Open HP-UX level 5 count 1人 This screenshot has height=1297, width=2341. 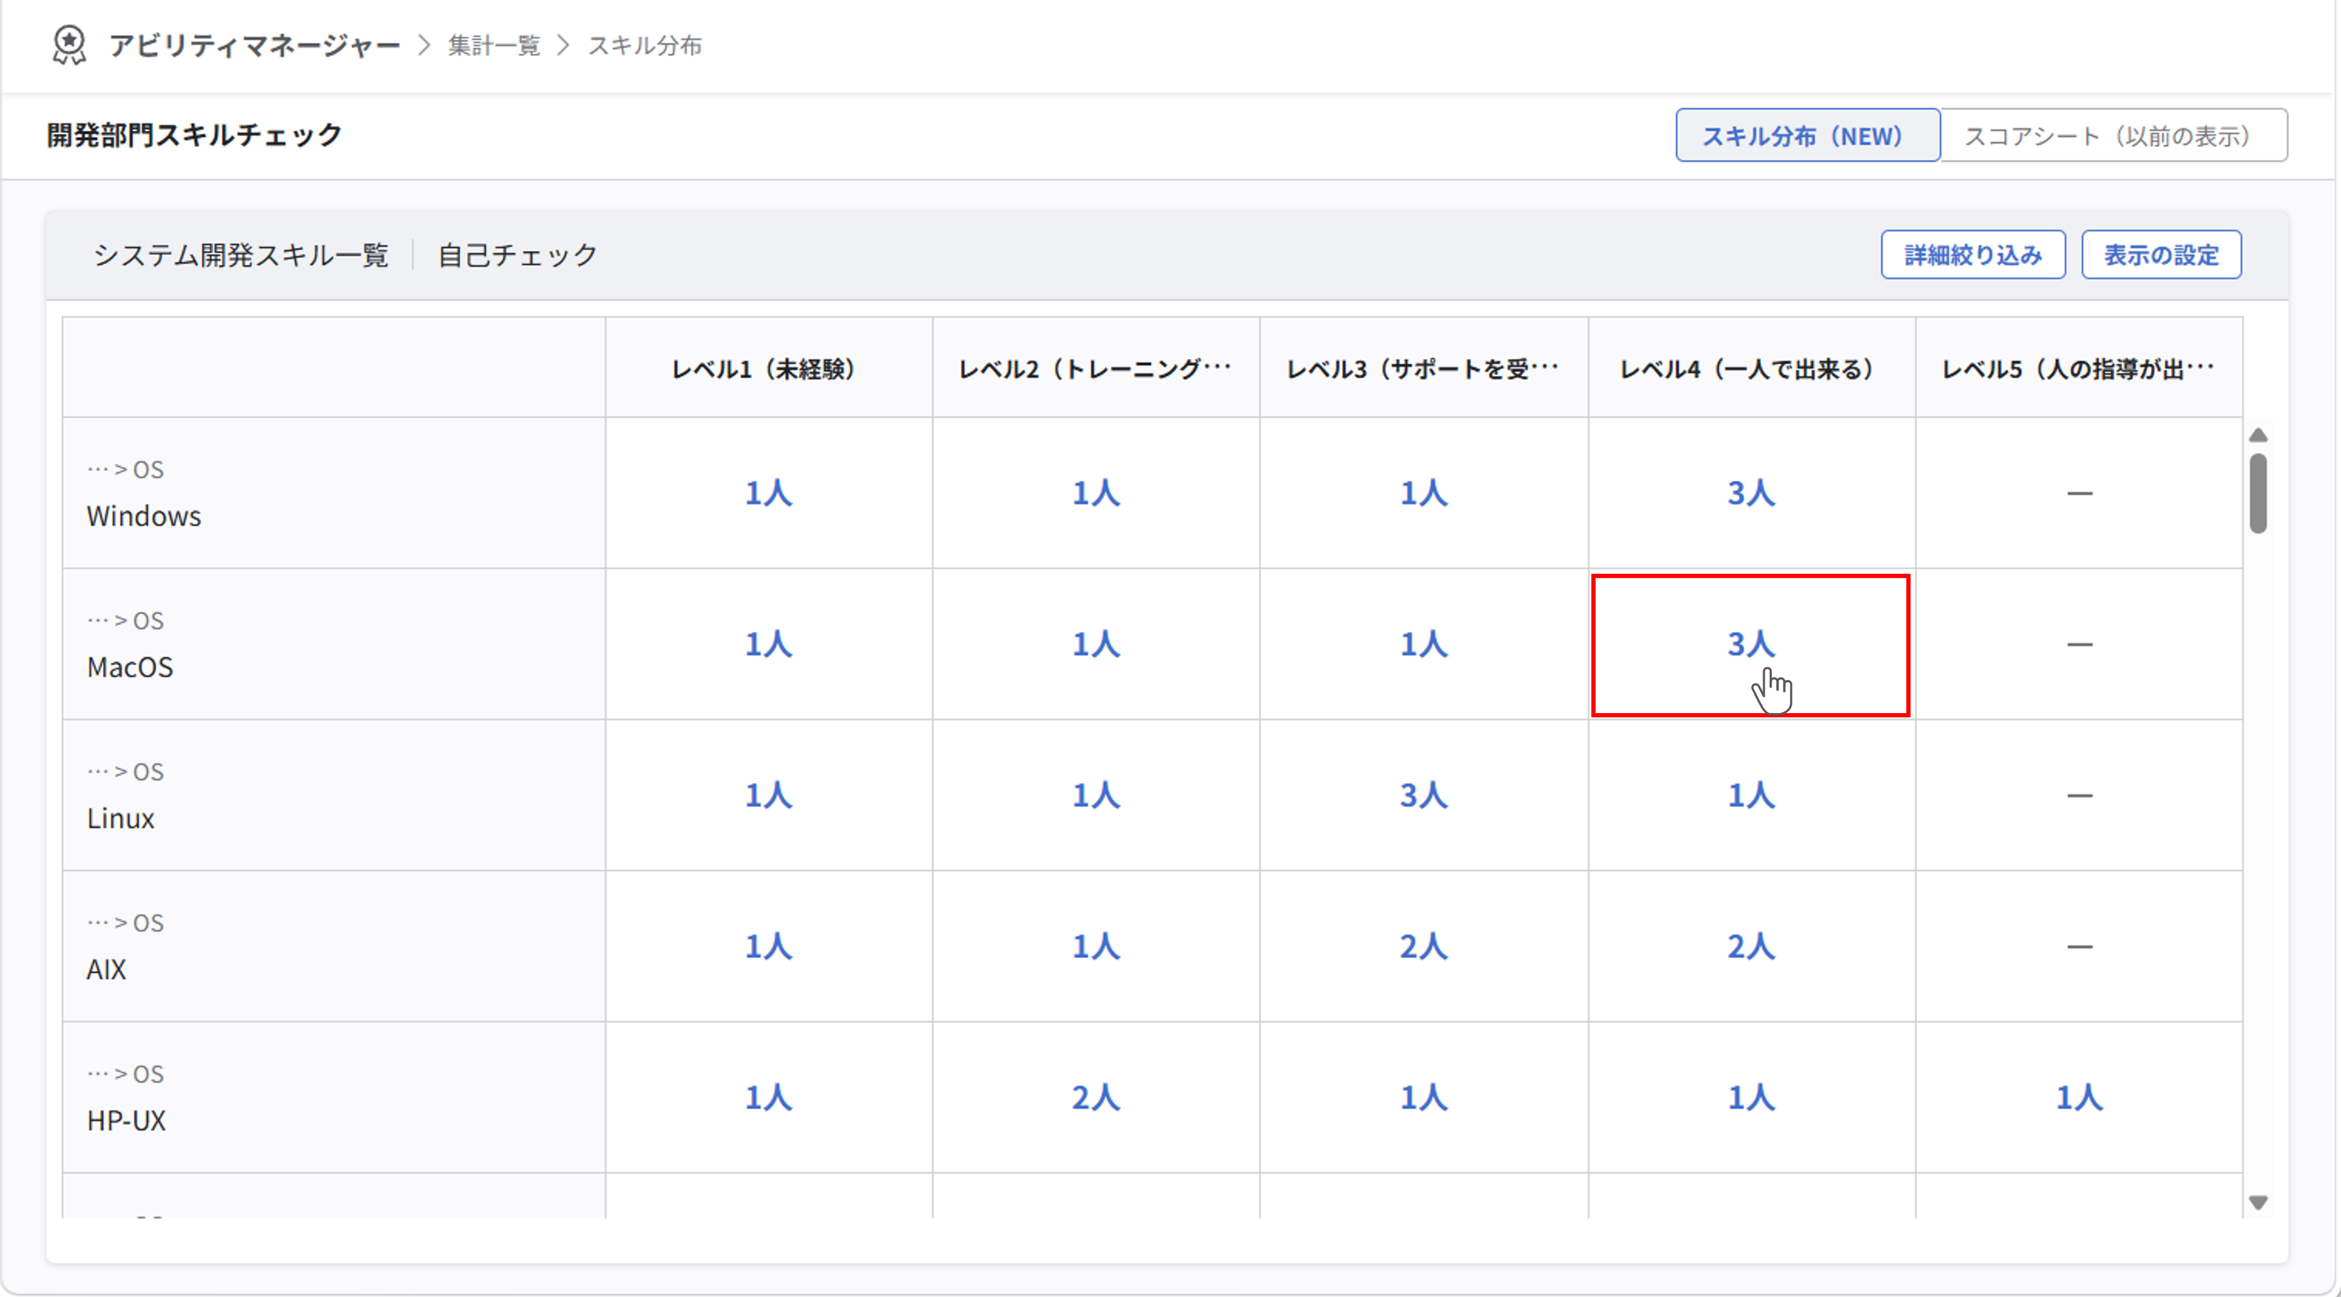coord(2079,1097)
